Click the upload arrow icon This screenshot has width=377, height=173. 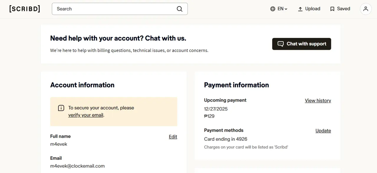[x=300, y=9]
